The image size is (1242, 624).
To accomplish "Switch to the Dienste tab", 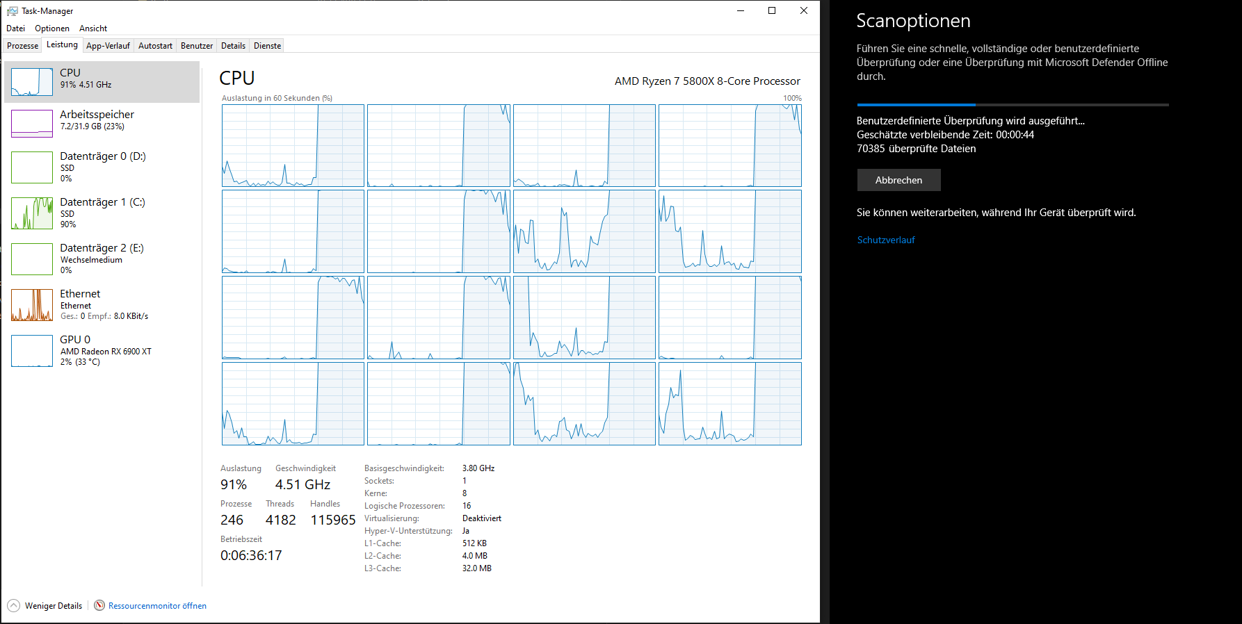I will click(x=267, y=46).
